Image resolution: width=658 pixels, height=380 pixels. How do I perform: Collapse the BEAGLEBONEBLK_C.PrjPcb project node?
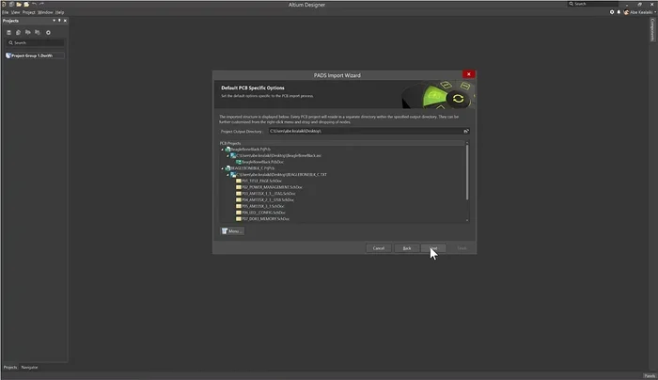[x=224, y=168]
